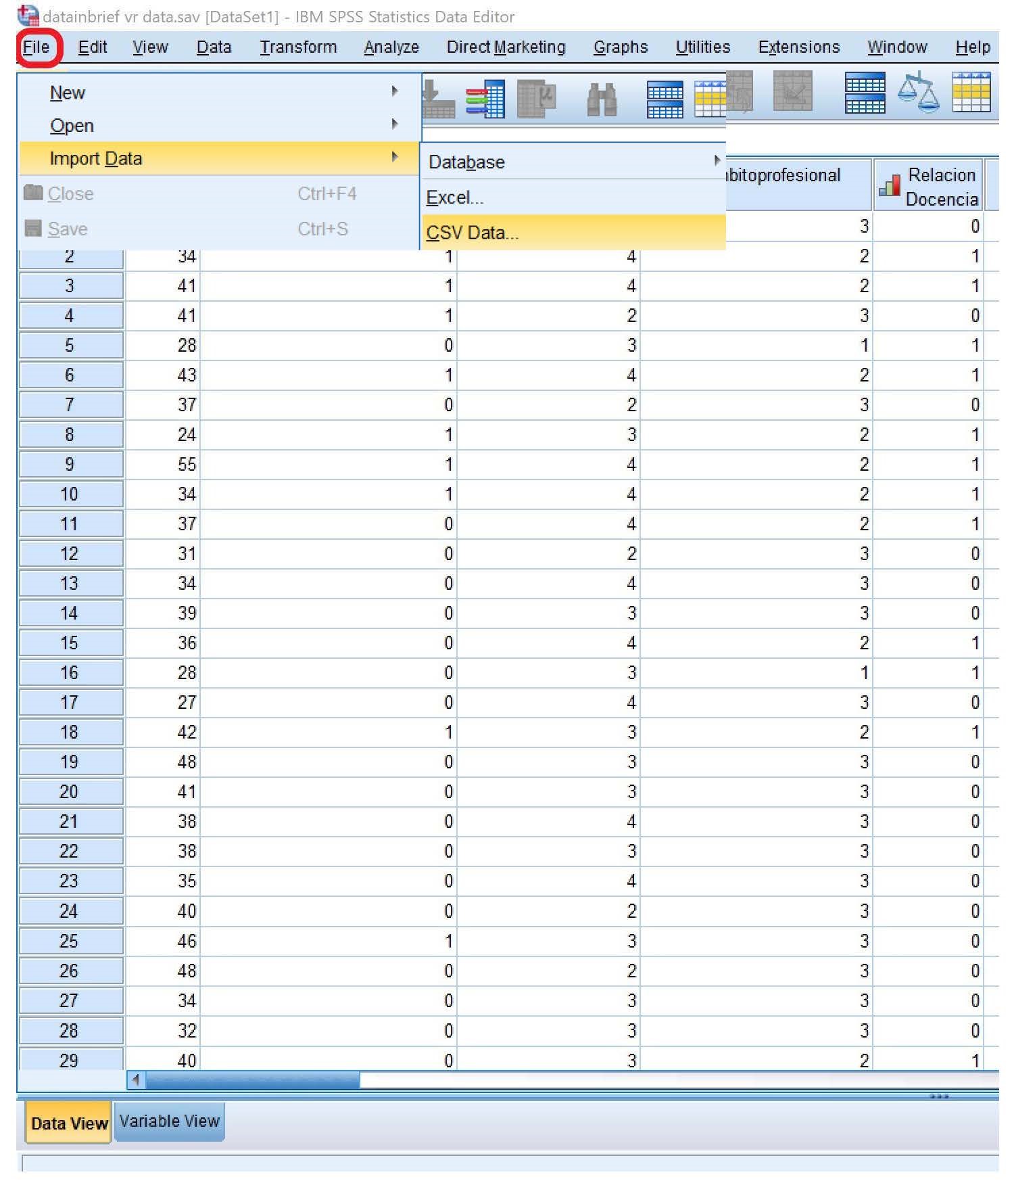The image size is (1014, 1185).
Task: Expand the Open submenu arrow
Action: [395, 124]
